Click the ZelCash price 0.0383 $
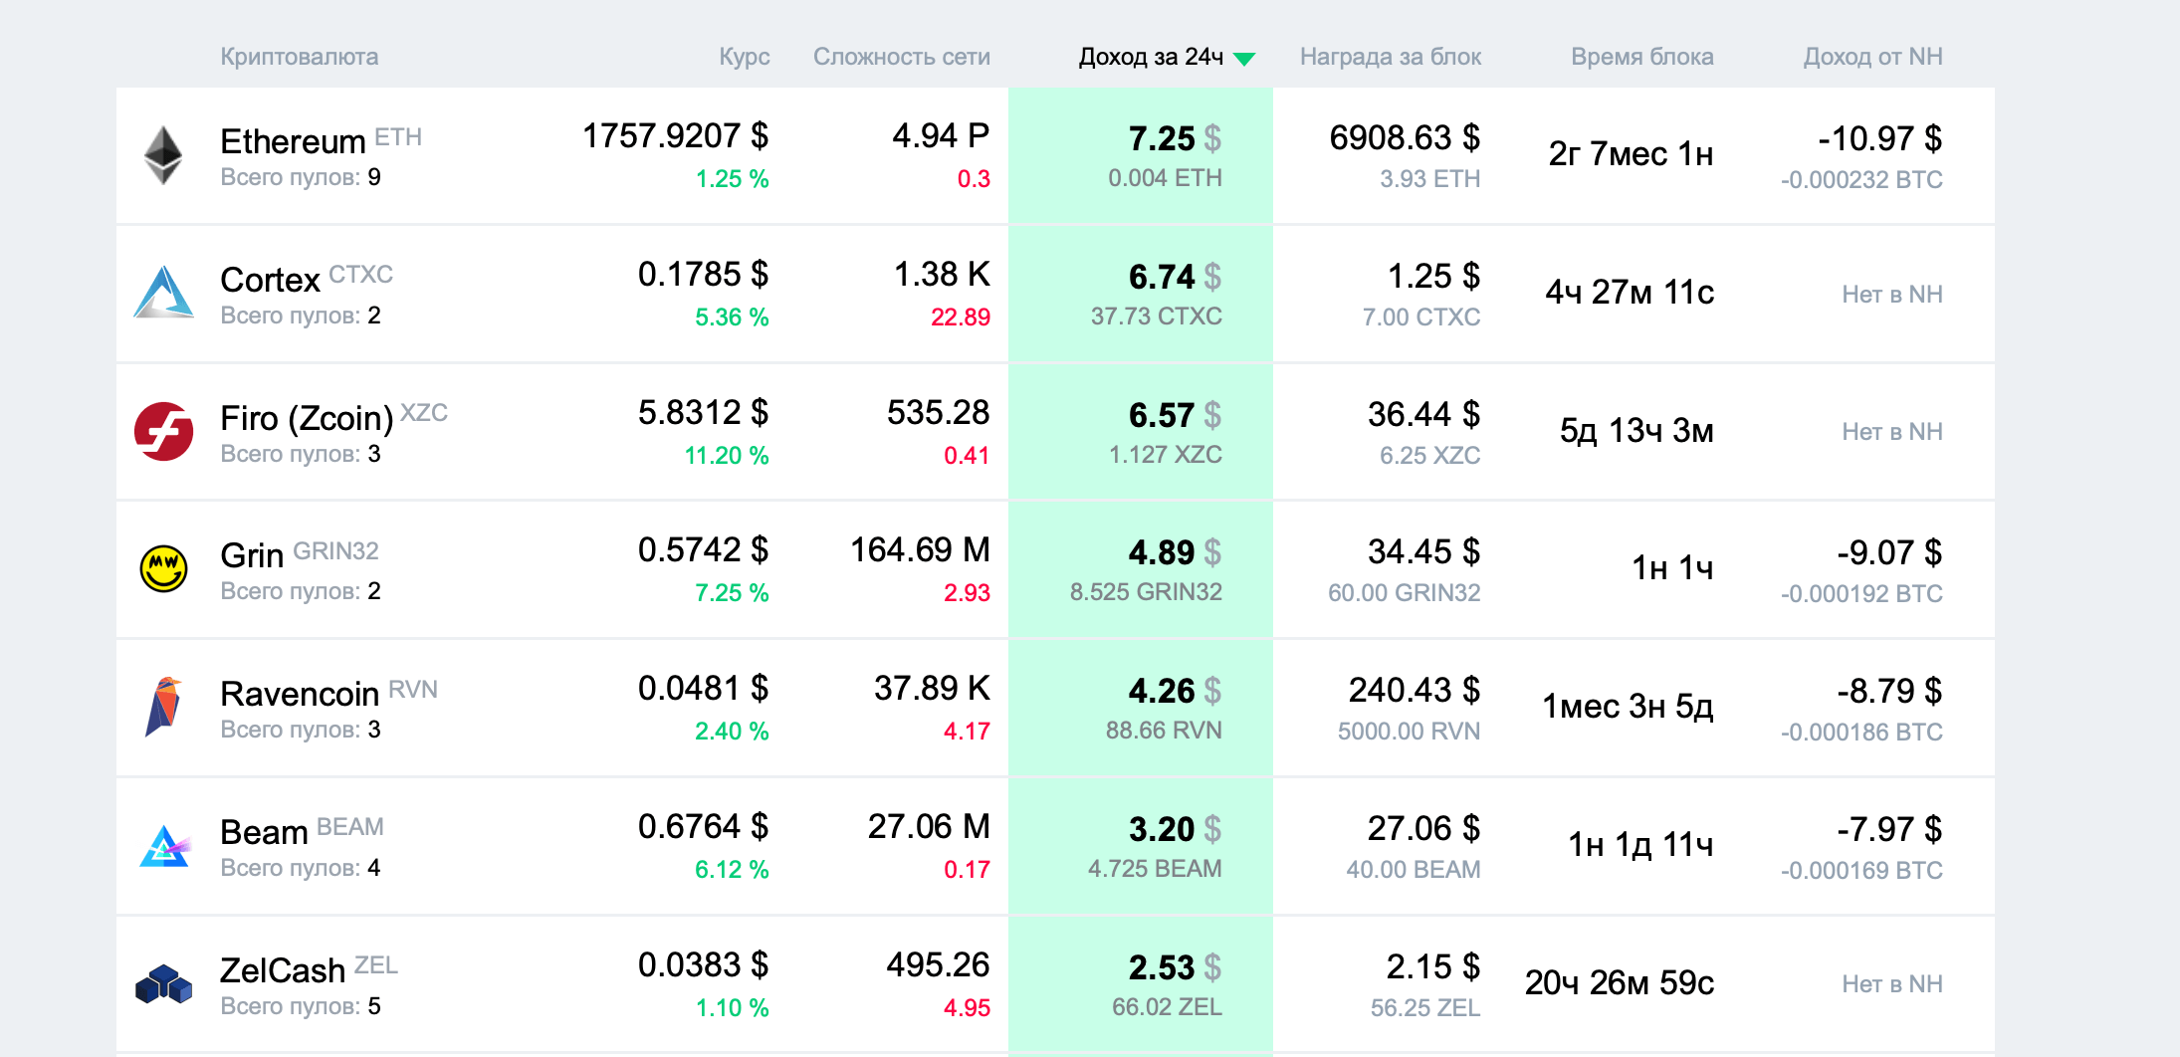 (x=704, y=964)
